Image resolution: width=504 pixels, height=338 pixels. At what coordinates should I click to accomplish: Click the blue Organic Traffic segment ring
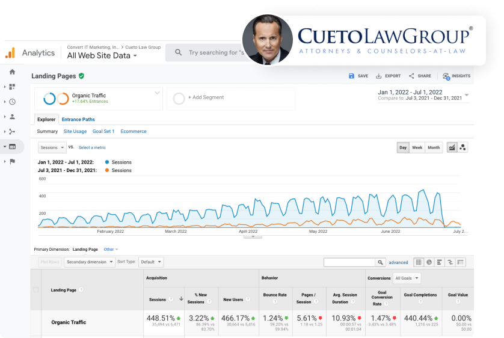tap(49, 99)
